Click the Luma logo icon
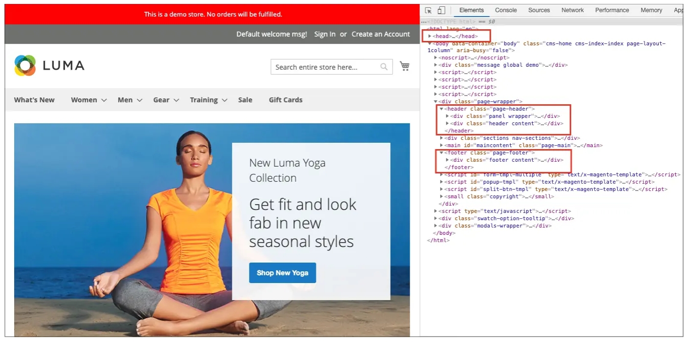687x342 pixels. [25, 66]
